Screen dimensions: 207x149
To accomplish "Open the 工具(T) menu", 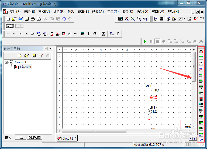I will [113, 12].
